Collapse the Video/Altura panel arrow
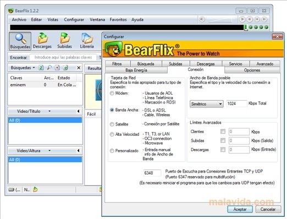The image size is (287, 219). tap(78, 151)
